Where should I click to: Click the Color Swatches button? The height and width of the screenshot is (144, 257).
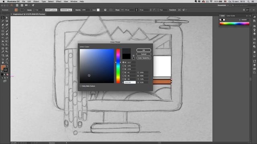[x=144, y=58]
